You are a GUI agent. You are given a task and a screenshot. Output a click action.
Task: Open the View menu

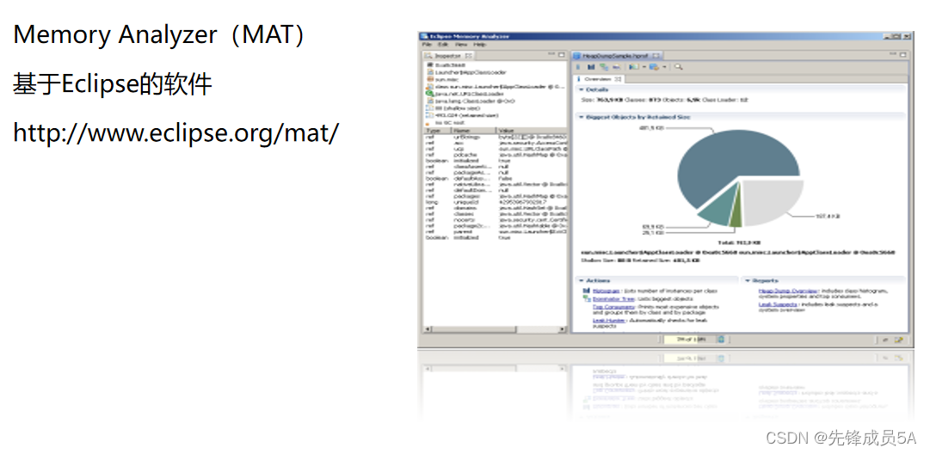[461, 45]
